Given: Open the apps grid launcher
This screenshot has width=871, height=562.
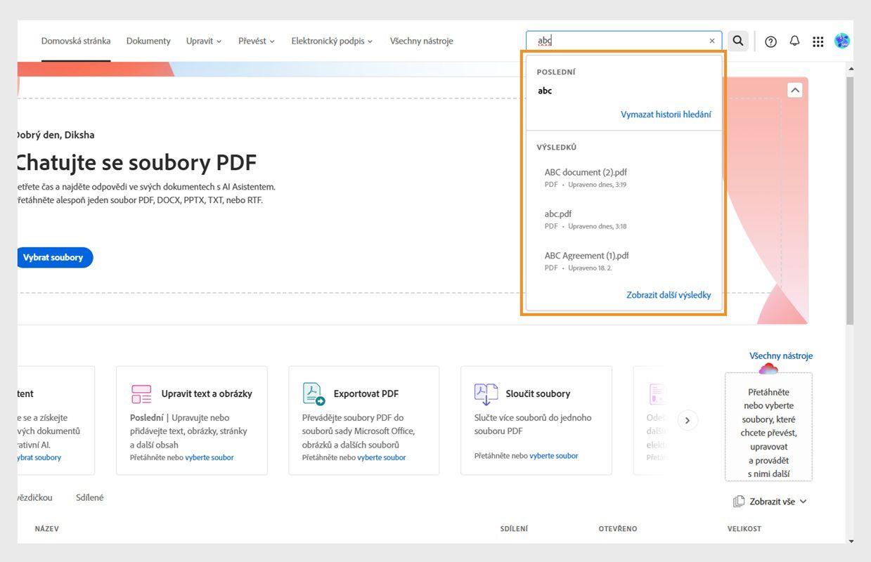Looking at the screenshot, I should coord(818,41).
